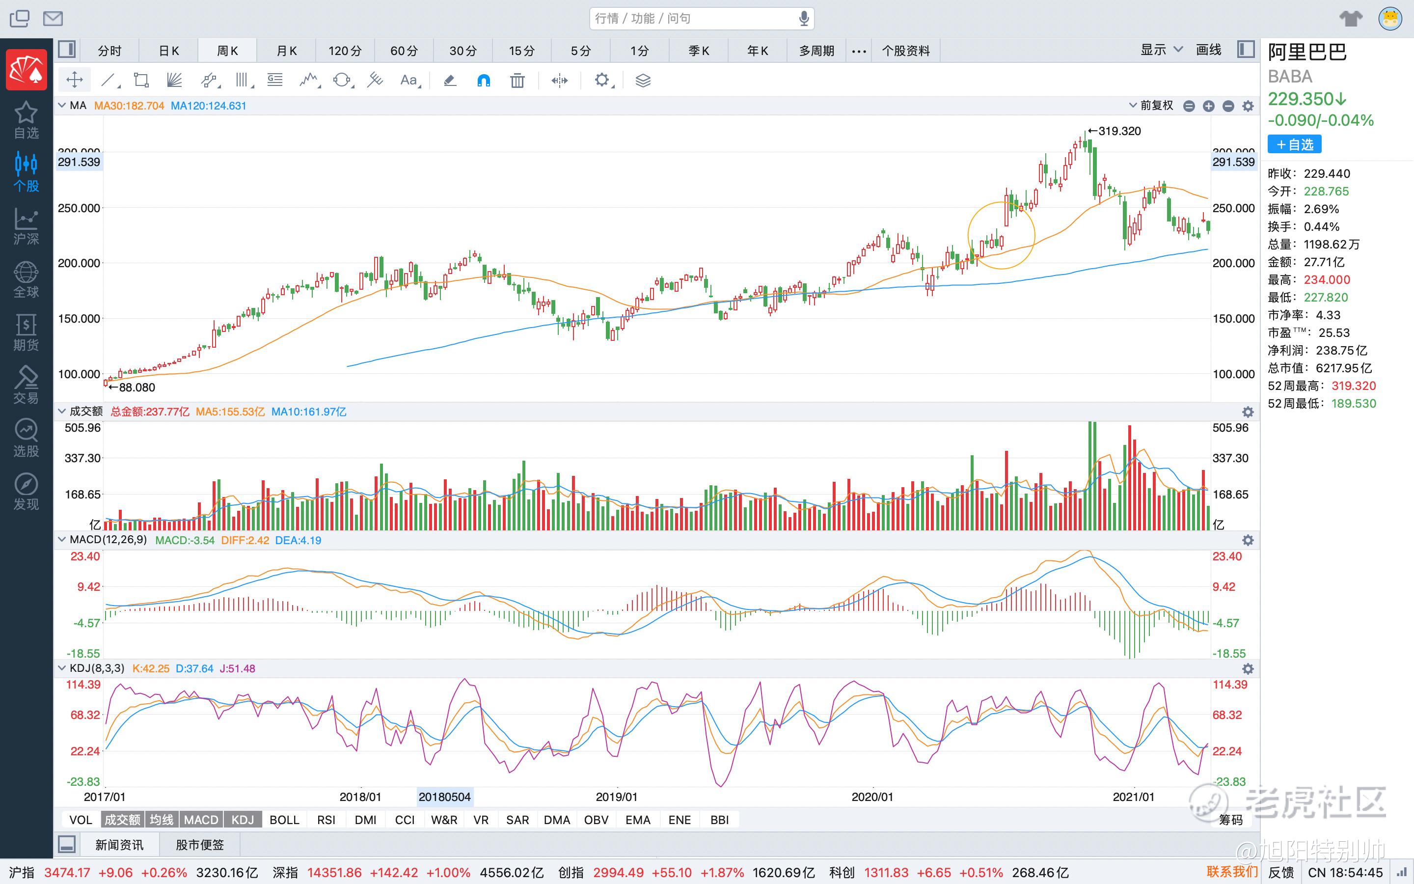Choose the Aa text annotation tool

[409, 80]
